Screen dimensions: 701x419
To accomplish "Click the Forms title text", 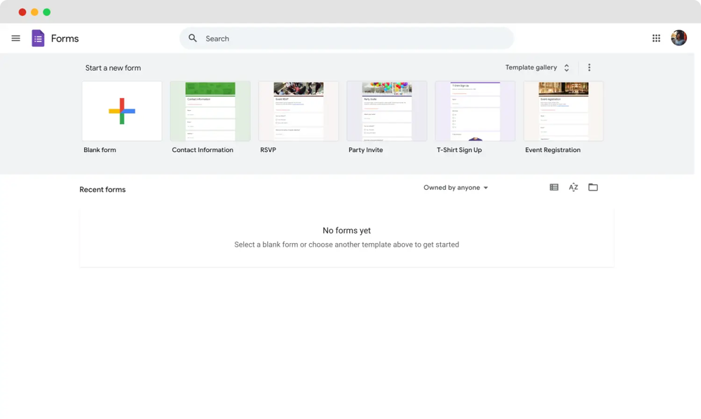I will (x=65, y=39).
